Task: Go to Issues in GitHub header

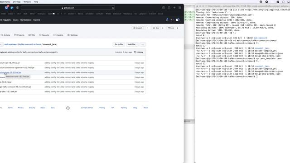Action: pyautogui.click(x=15, y=20)
